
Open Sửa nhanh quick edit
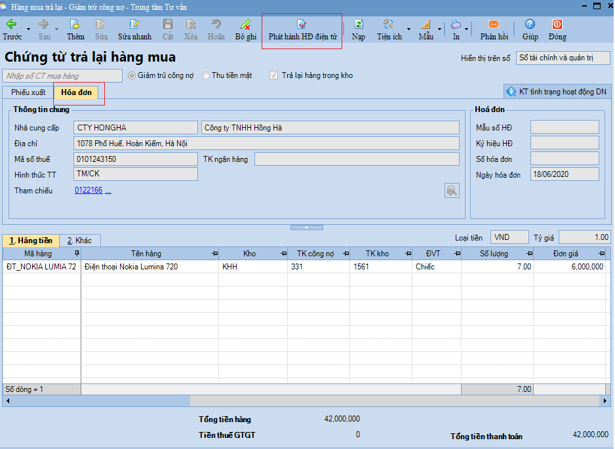134,29
